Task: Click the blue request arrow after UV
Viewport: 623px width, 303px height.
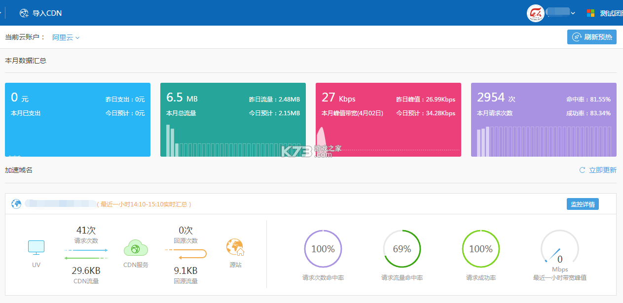Action: [86, 250]
